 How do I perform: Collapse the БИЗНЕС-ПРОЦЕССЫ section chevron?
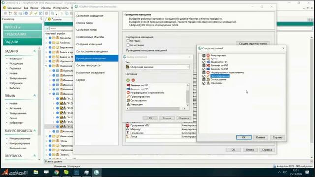pos(34,131)
